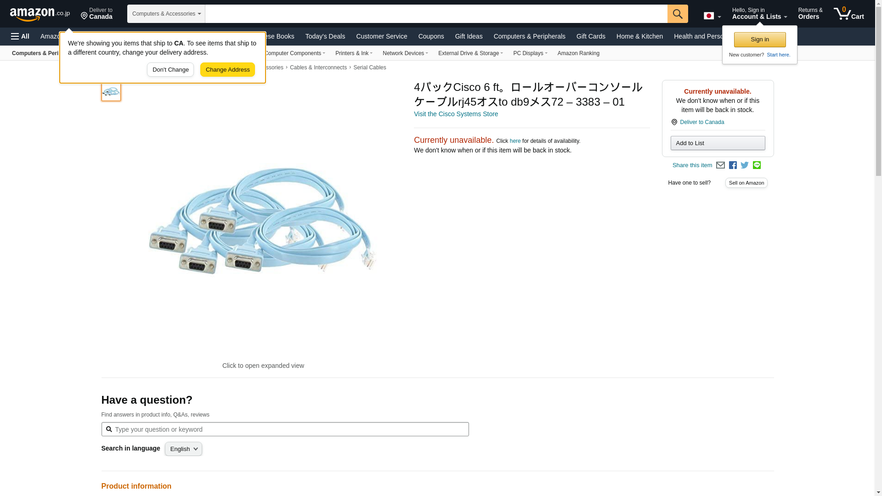Focus the question keyword search field
Screen dimensions: 882x496
(x=289, y=429)
